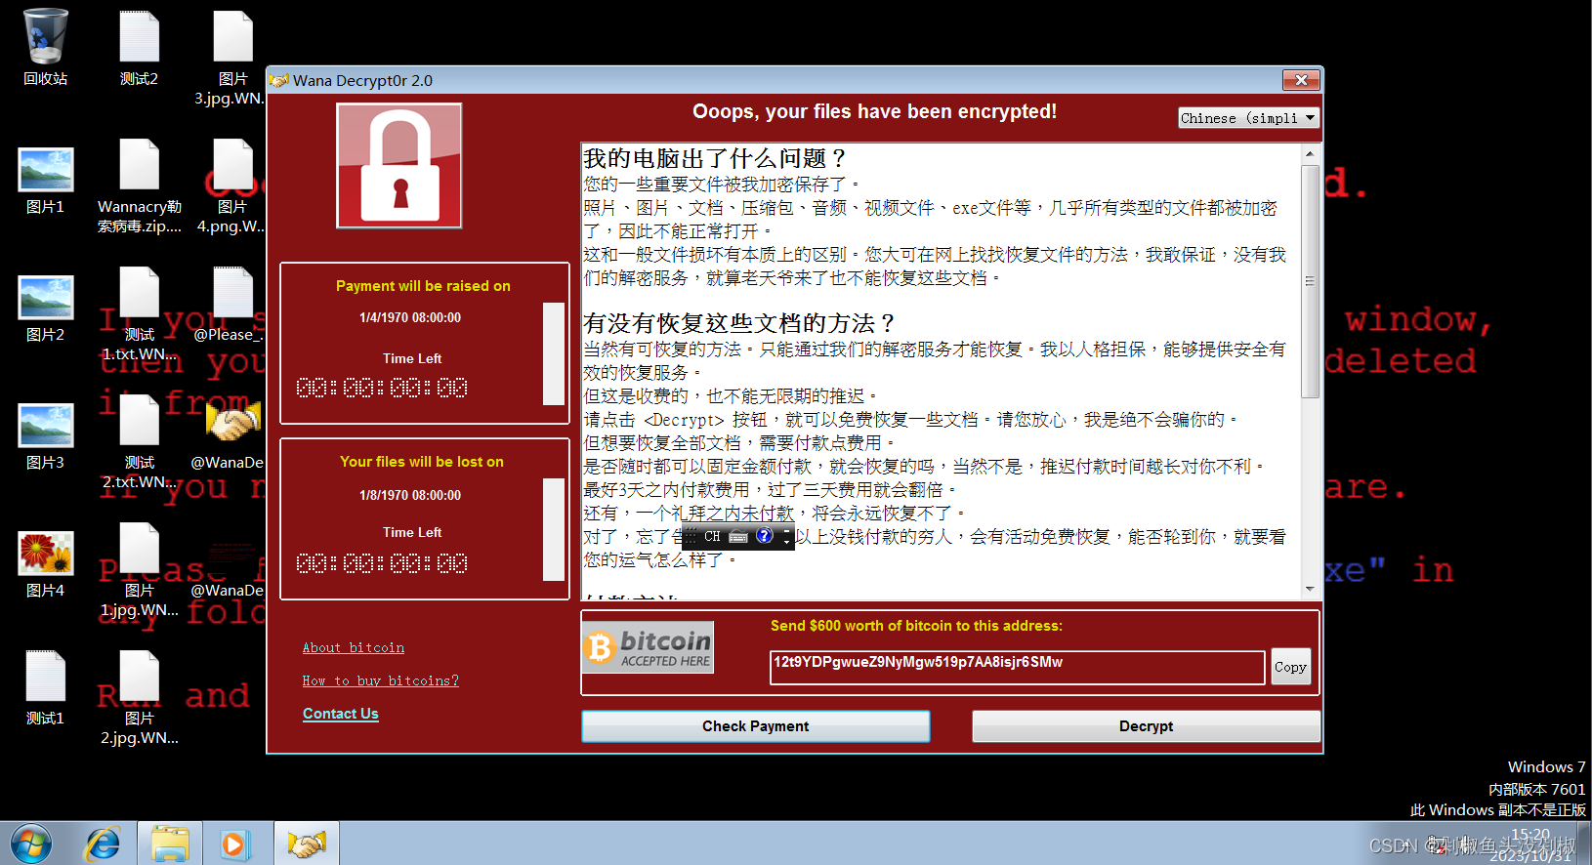The width and height of the screenshot is (1592, 865).
Task: Select the 测试1.txt.WN file icon
Action: point(139,313)
